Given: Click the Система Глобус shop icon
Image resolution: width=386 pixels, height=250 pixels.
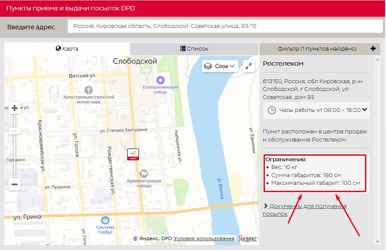Looking at the screenshot, I should click(105, 220).
